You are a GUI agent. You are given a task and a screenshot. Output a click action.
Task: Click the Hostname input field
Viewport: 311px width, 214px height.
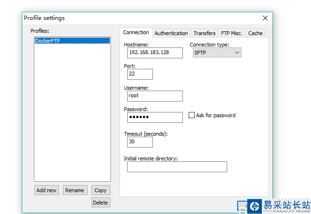[x=155, y=53]
